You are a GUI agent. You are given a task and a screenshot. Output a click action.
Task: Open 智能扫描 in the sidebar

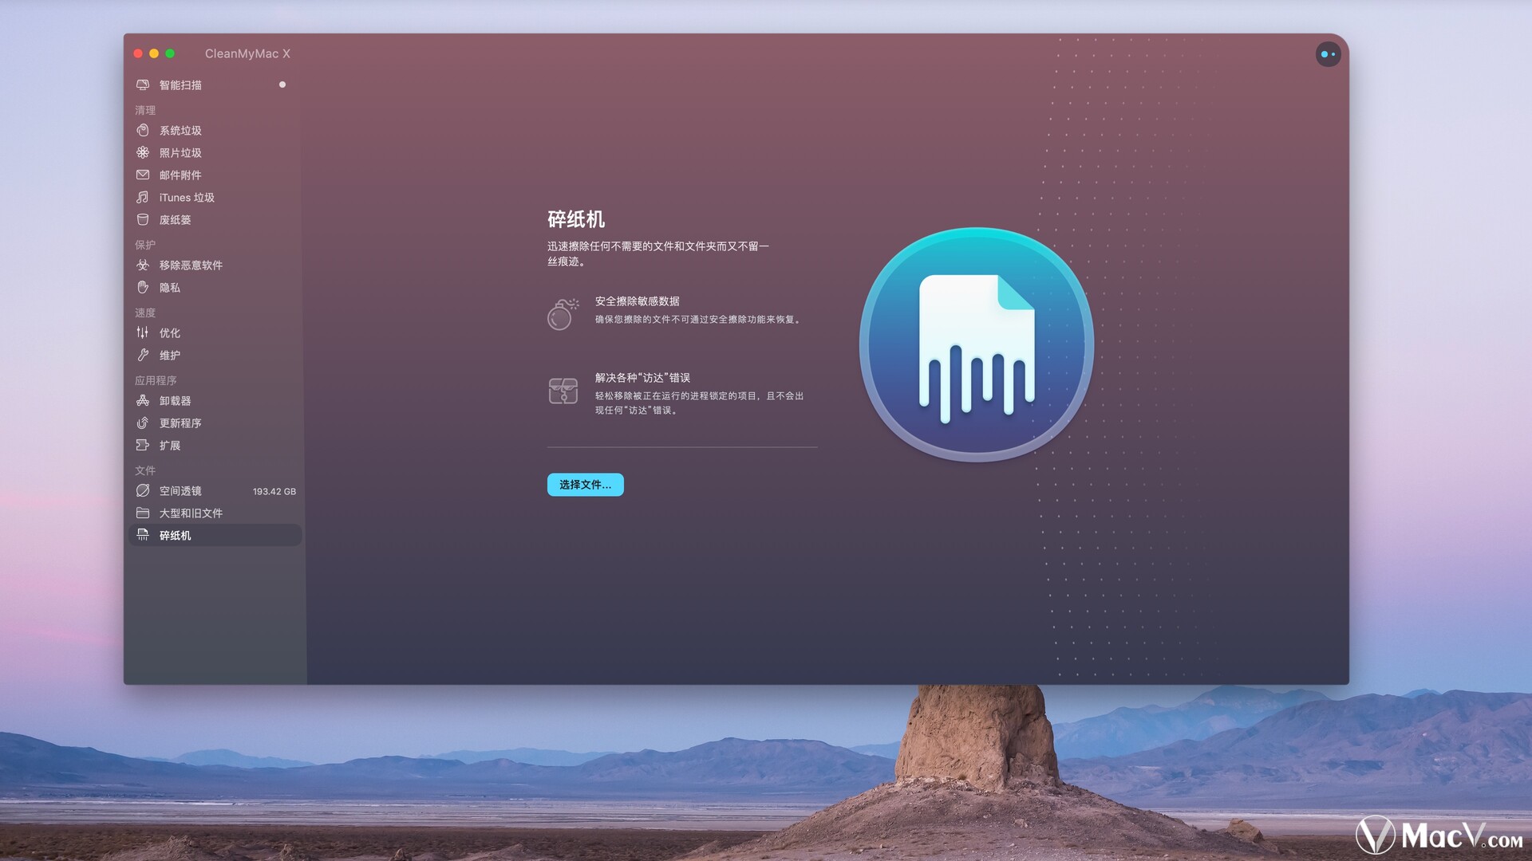(x=215, y=85)
